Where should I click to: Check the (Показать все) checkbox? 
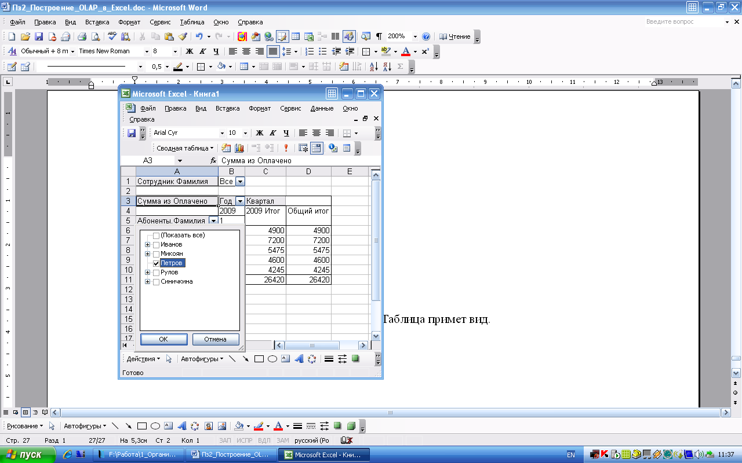(x=156, y=236)
